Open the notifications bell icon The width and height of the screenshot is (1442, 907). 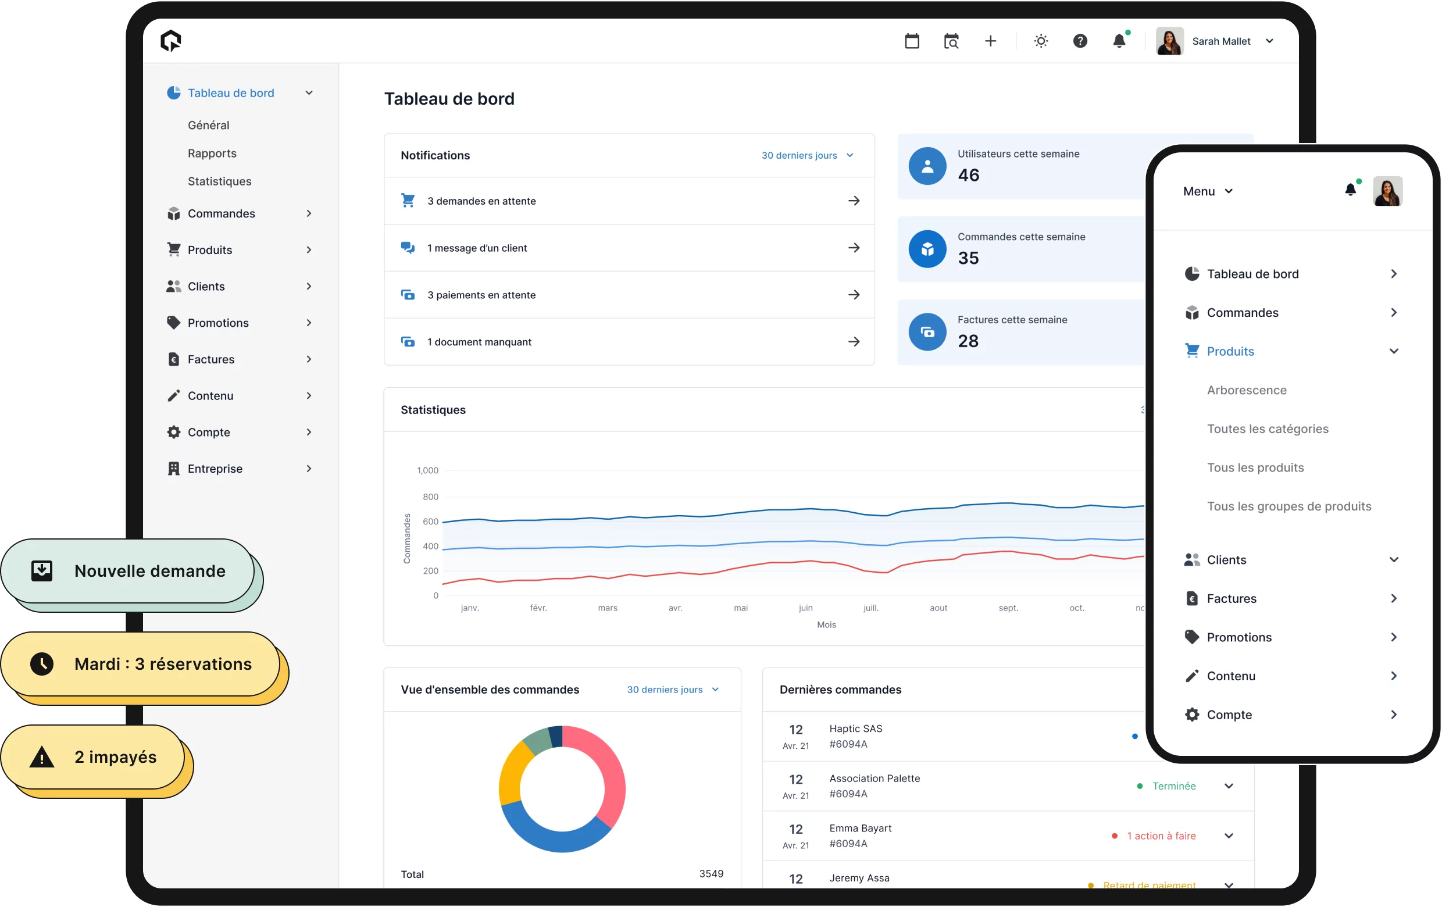tap(1119, 41)
